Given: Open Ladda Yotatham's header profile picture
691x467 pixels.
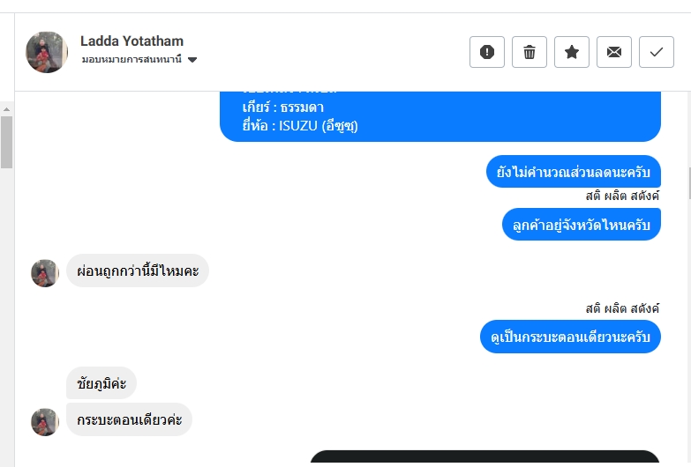Looking at the screenshot, I should [x=47, y=52].
